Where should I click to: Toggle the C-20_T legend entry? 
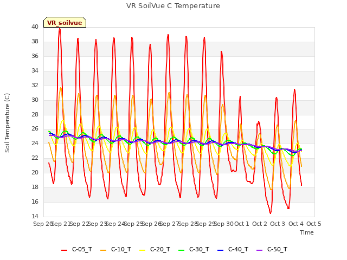(x=155, y=249)
